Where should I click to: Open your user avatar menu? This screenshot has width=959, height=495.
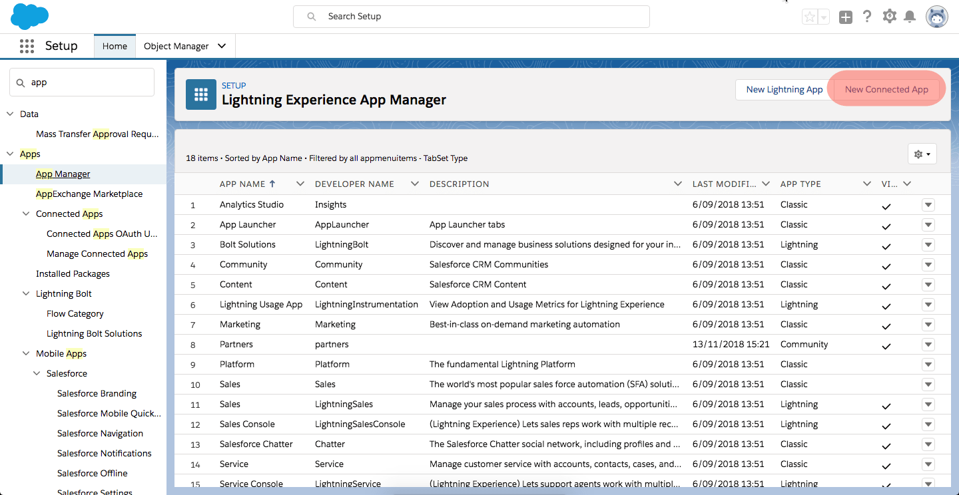[x=937, y=16]
